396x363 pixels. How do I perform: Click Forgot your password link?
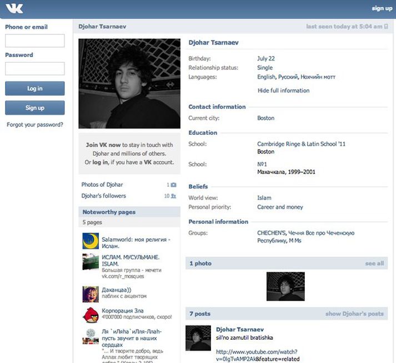point(35,125)
